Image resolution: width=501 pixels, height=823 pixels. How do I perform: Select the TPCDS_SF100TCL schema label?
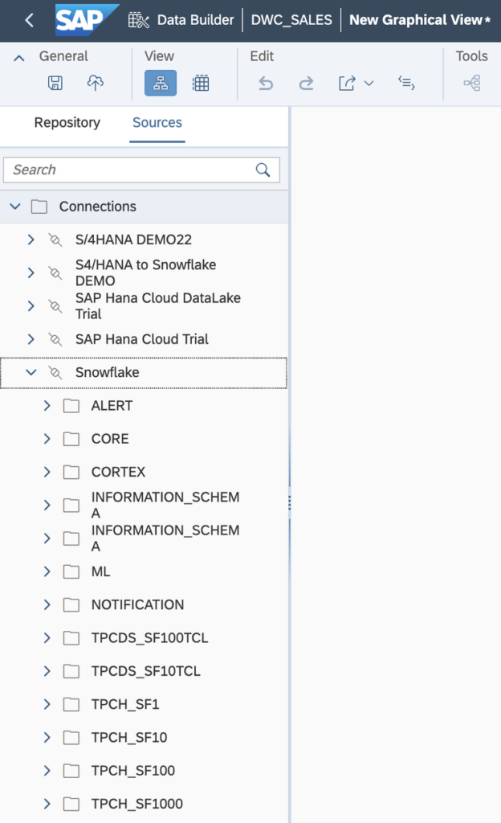pyautogui.click(x=150, y=637)
